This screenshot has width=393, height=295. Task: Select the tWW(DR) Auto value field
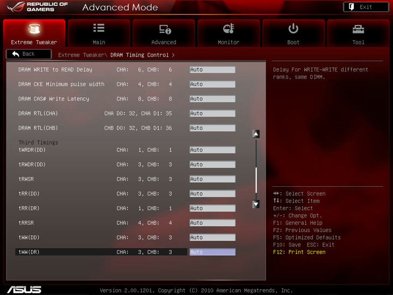[212, 252]
